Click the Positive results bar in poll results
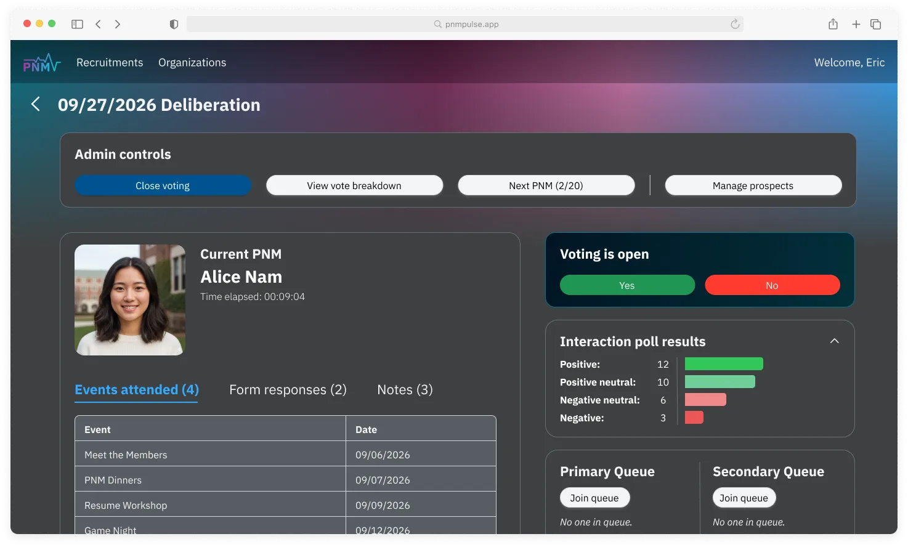 pos(723,363)
